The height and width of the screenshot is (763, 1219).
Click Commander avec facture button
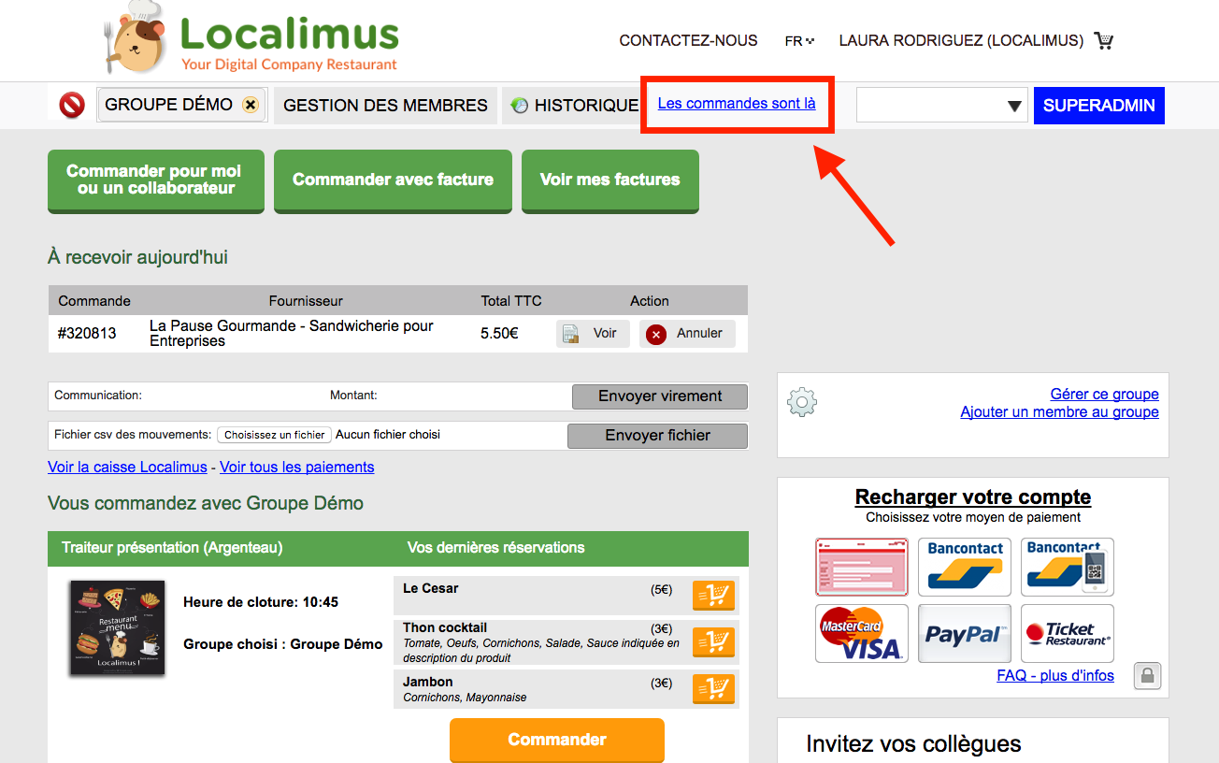point(393,180)
